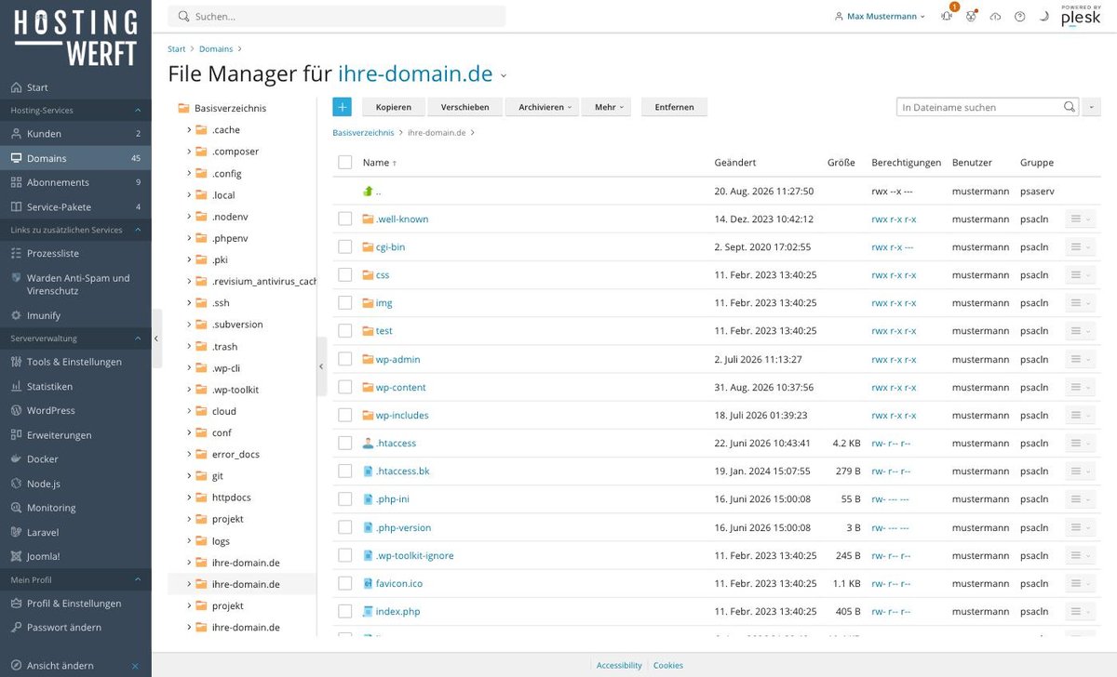Open Joomla! in the sidebar
The image size is (1117, 677).
pyautogui.click(x=75, y=556)
